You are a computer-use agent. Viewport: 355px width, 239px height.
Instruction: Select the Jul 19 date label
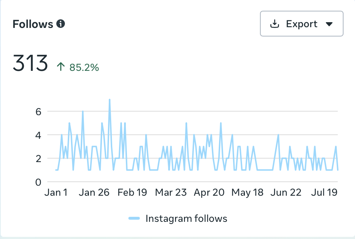pos(324,192)
